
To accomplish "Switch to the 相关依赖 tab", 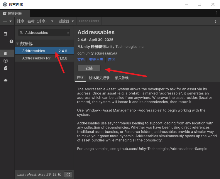I will pyautogui.click(x=122, y=78).
